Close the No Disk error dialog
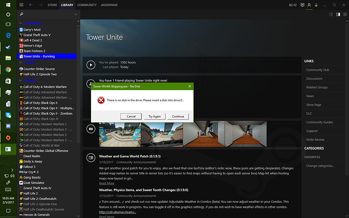349x218 pixels. coord(190,86)
